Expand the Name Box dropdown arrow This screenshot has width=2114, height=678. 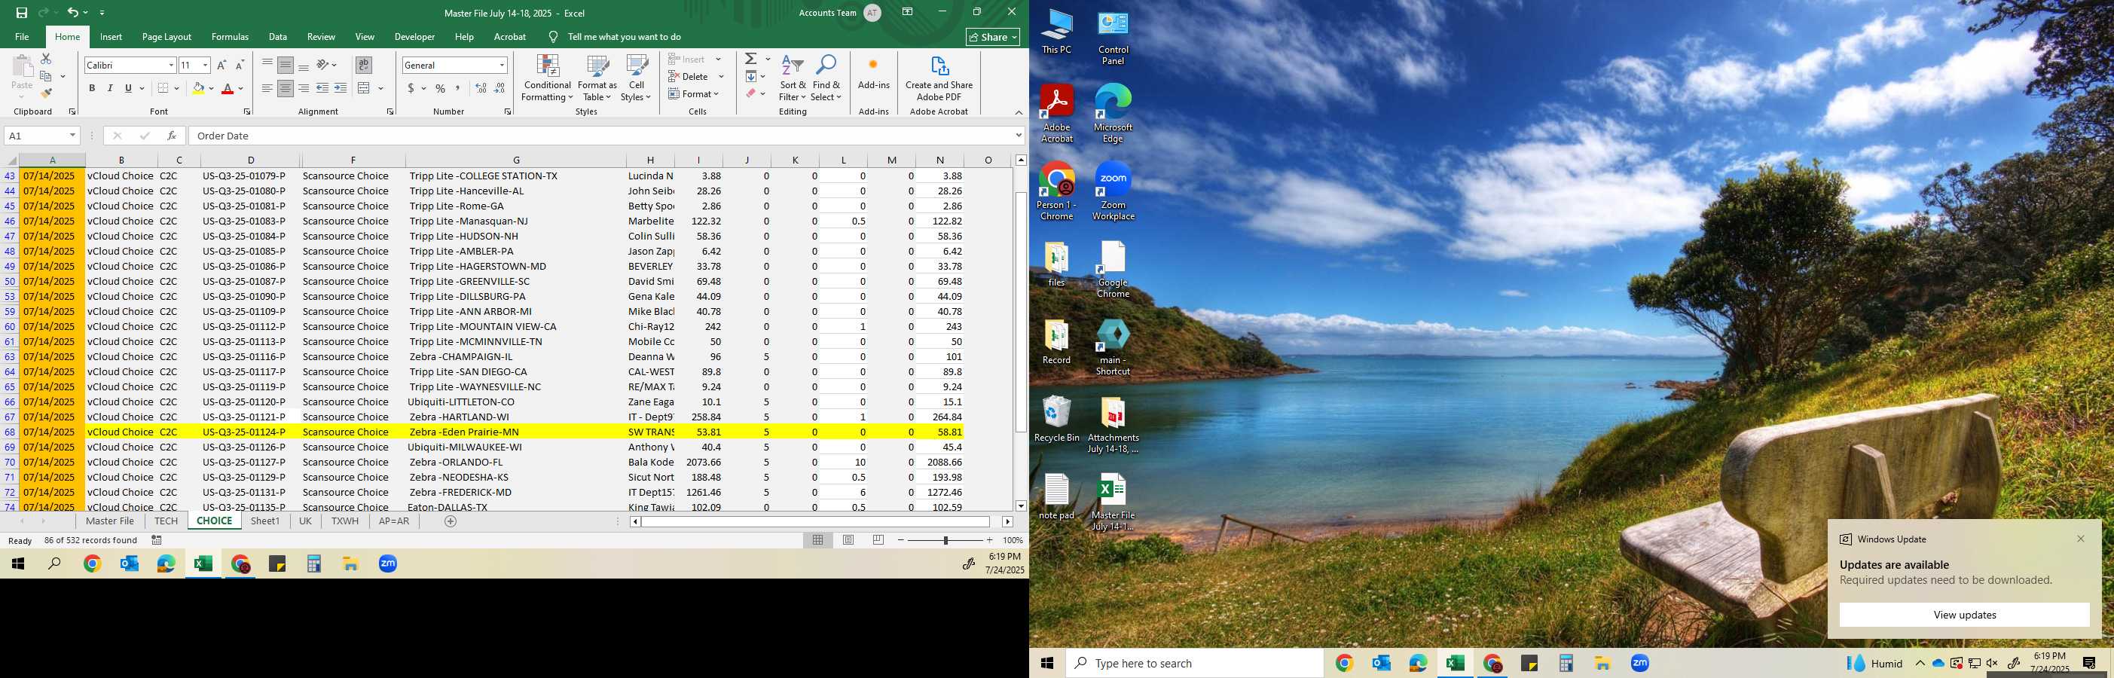tap(72, 136)
